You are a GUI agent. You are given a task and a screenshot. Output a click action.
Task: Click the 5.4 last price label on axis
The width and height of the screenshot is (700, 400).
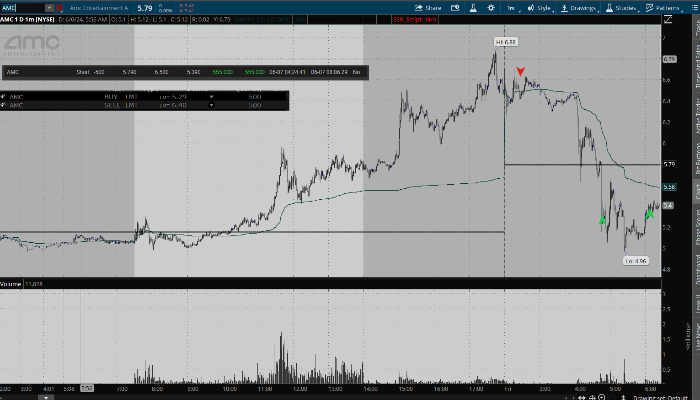(668, 205)
